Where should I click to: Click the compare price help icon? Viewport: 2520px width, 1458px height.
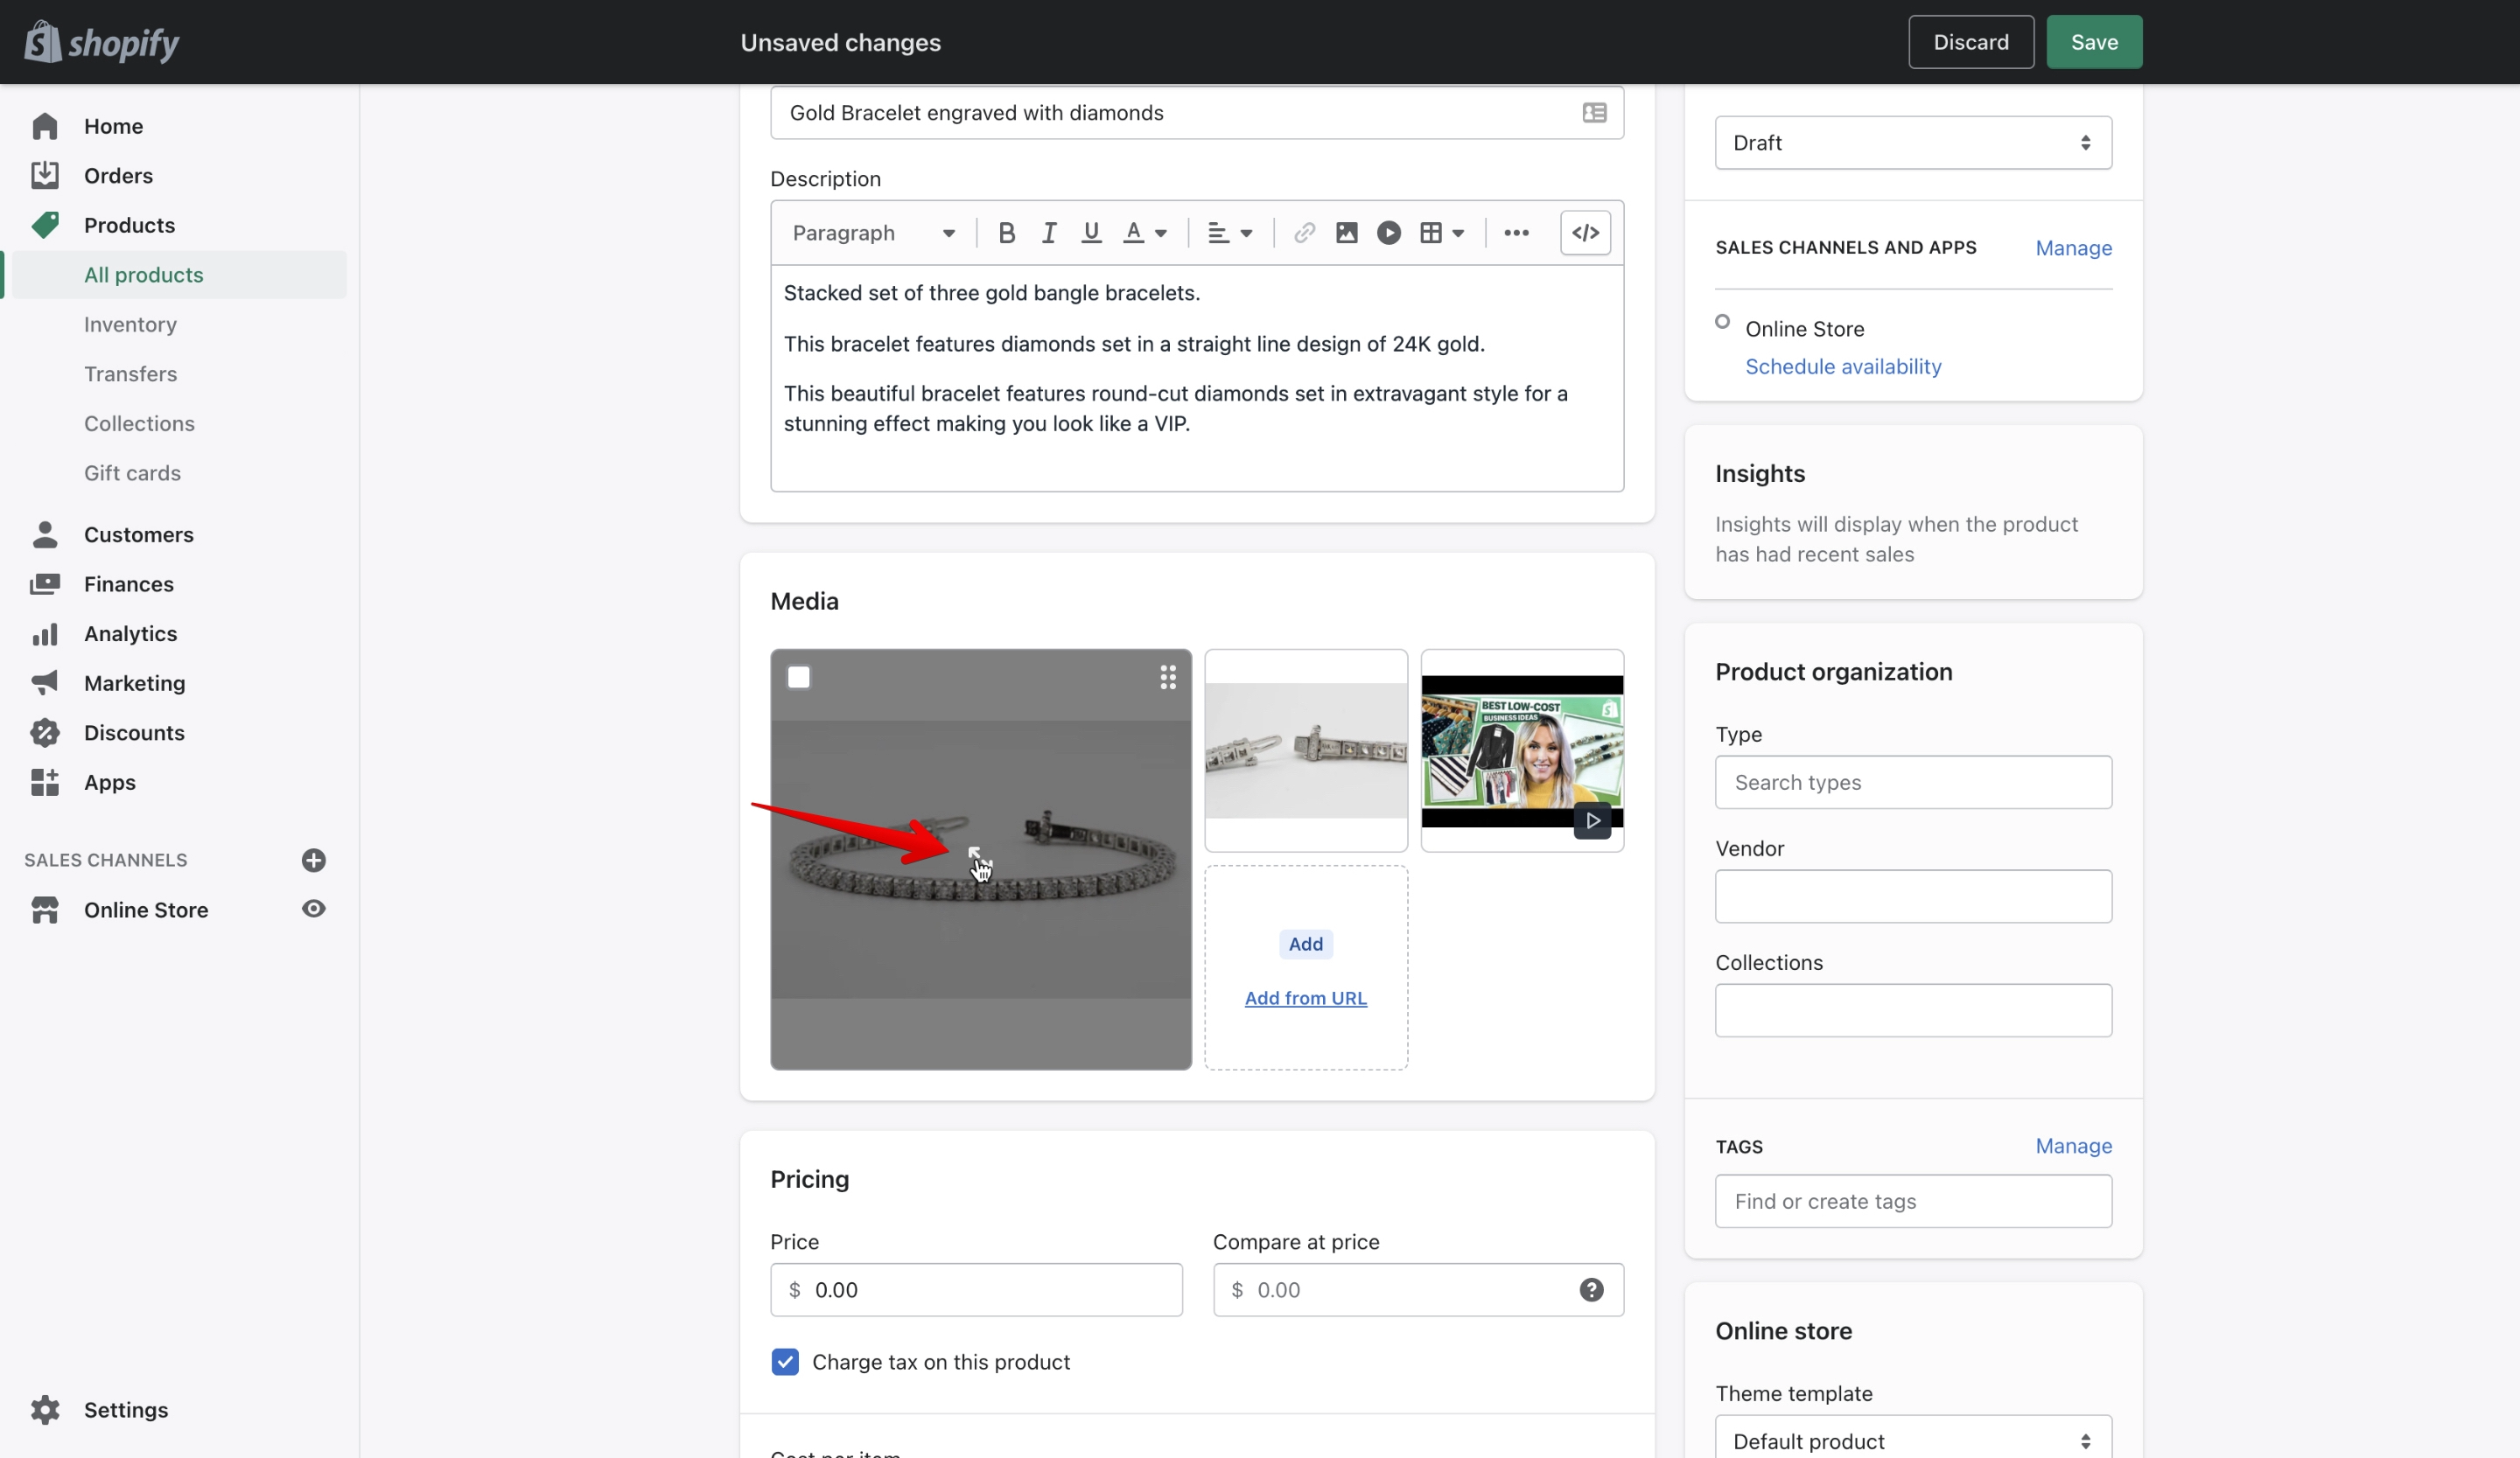coord(1591,1289)
